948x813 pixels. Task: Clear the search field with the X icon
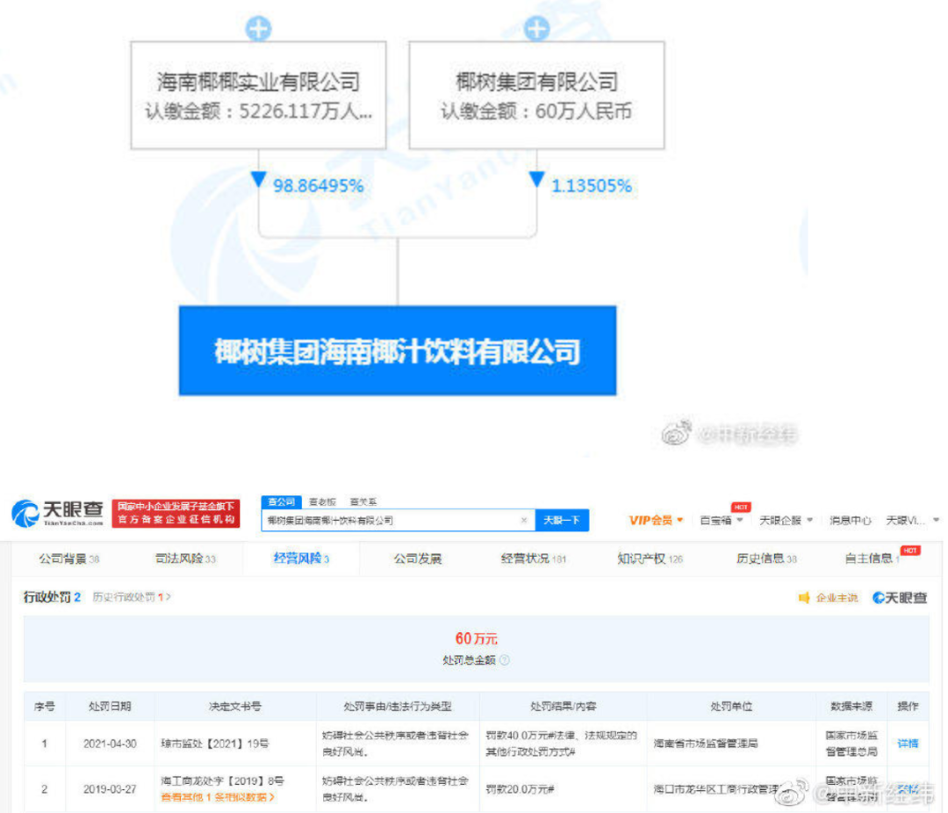523,521
